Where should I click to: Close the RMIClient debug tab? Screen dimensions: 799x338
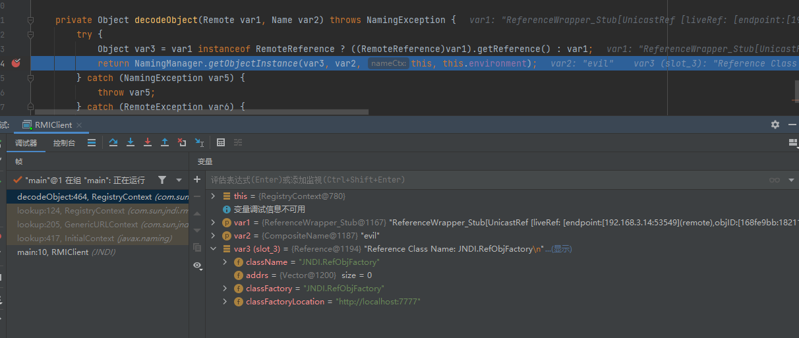79,125
